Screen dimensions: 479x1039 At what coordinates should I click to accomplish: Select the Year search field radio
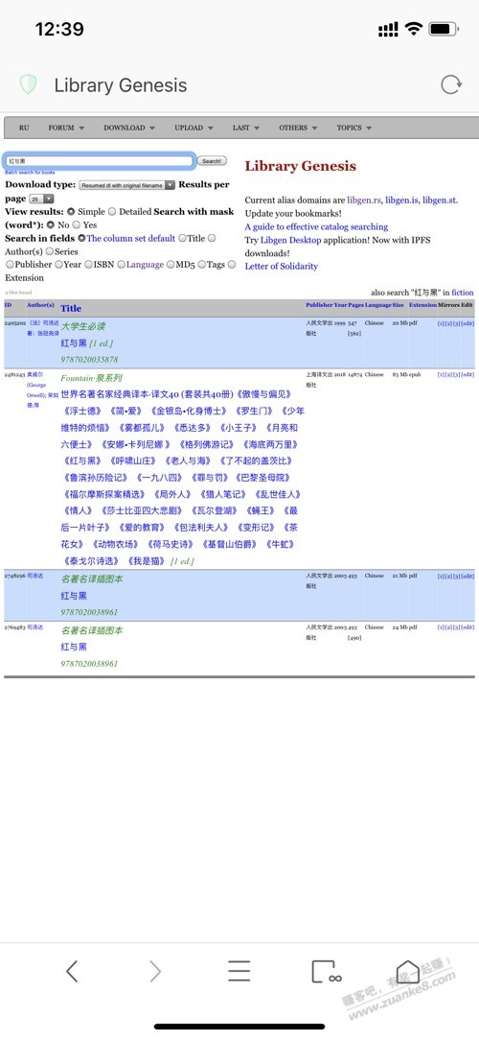click(58, 265)
